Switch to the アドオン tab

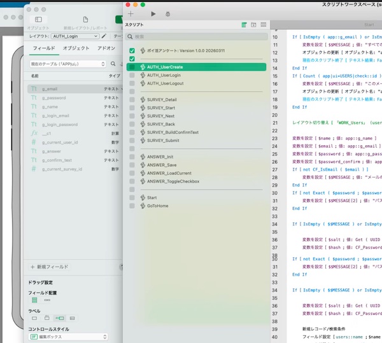106,49
